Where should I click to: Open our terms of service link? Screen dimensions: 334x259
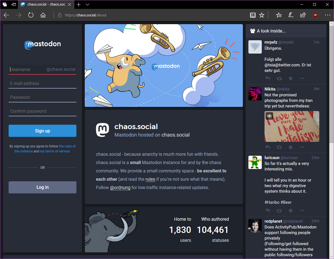point(55,151)
